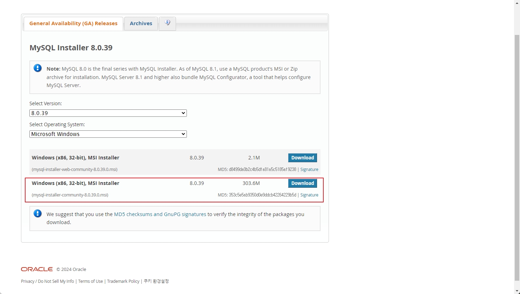The width and height of the screenshot is (520, 294).
Task: Click the blue info icon beside MD5 suggestion
Action: (x=38, y=214)
